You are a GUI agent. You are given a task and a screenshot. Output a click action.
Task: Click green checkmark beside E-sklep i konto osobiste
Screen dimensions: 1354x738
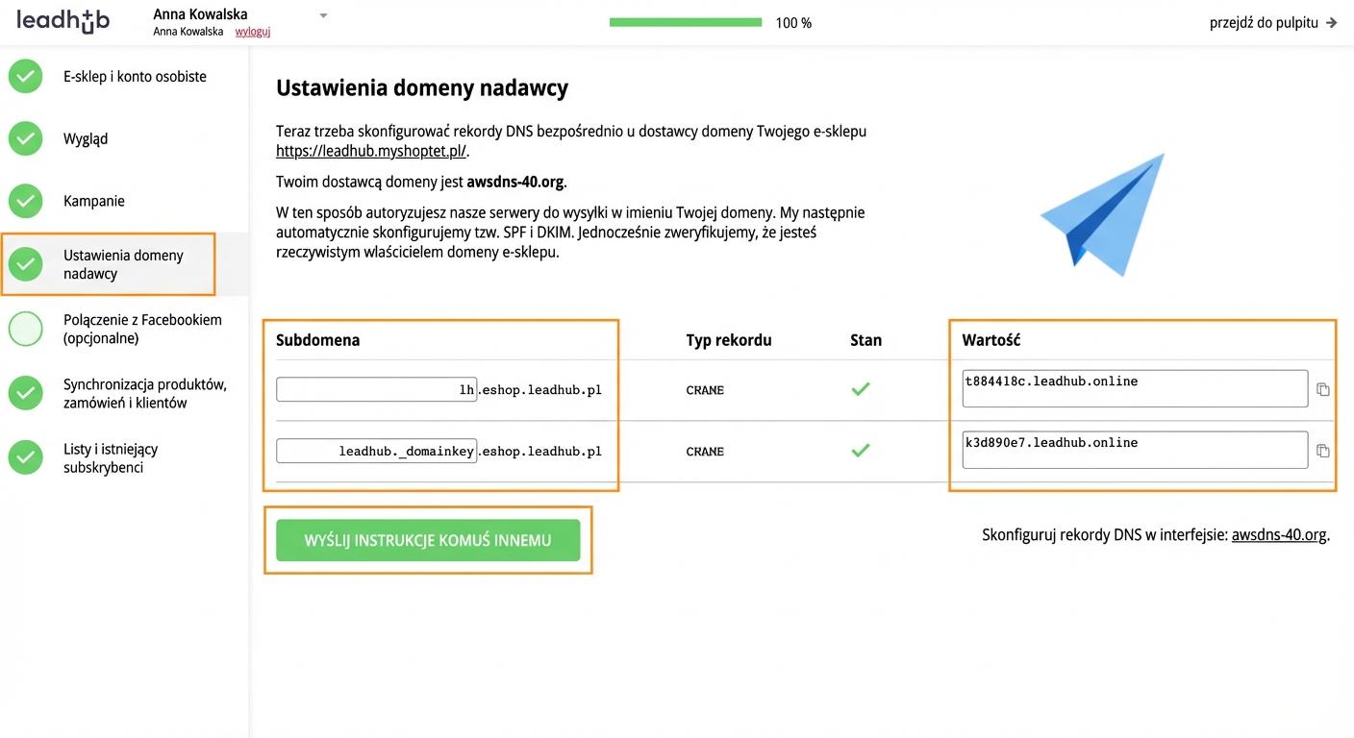26,77
